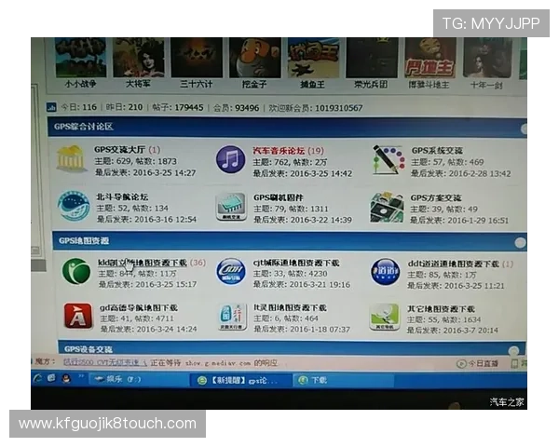Click the GPS方案交流 circuit board icon
The width and height of the screenshot is (559, 447).
(x=388, y=208)
